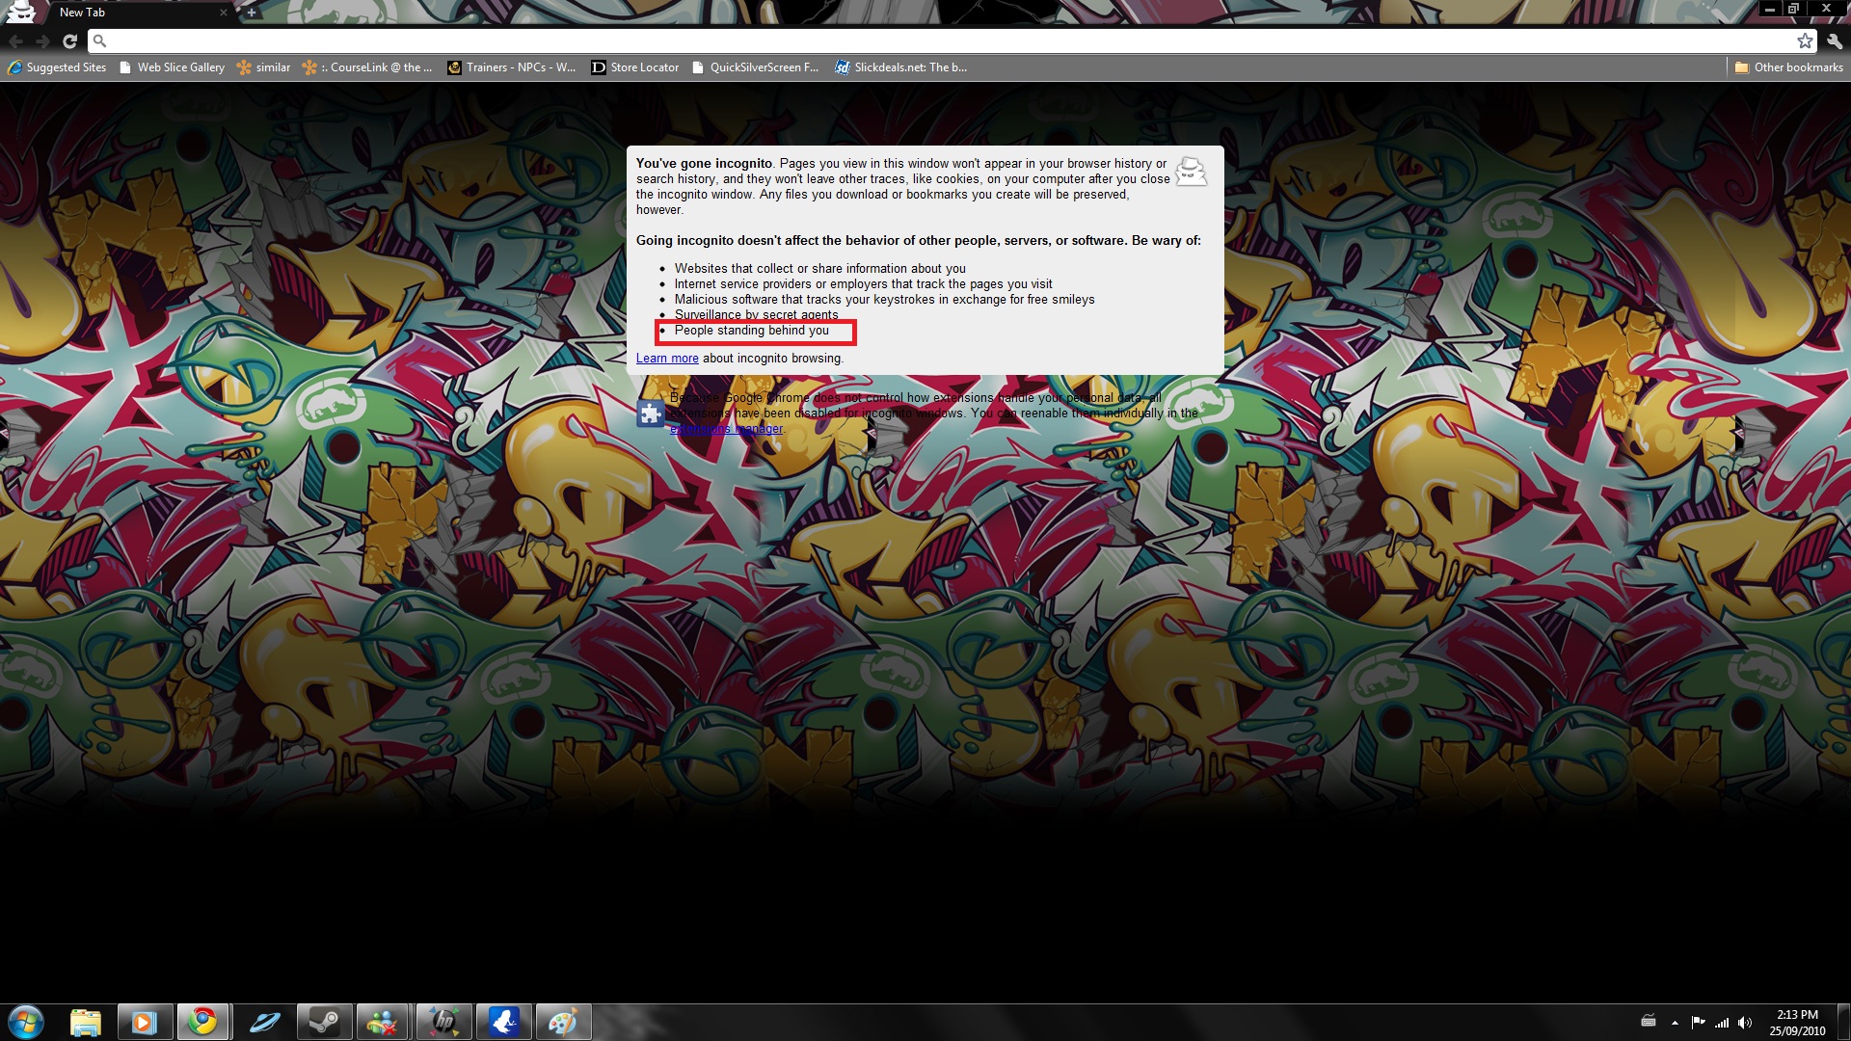Open the wrench settings menu
The image size is (1851, 1041).
[x=1835, y=41]
